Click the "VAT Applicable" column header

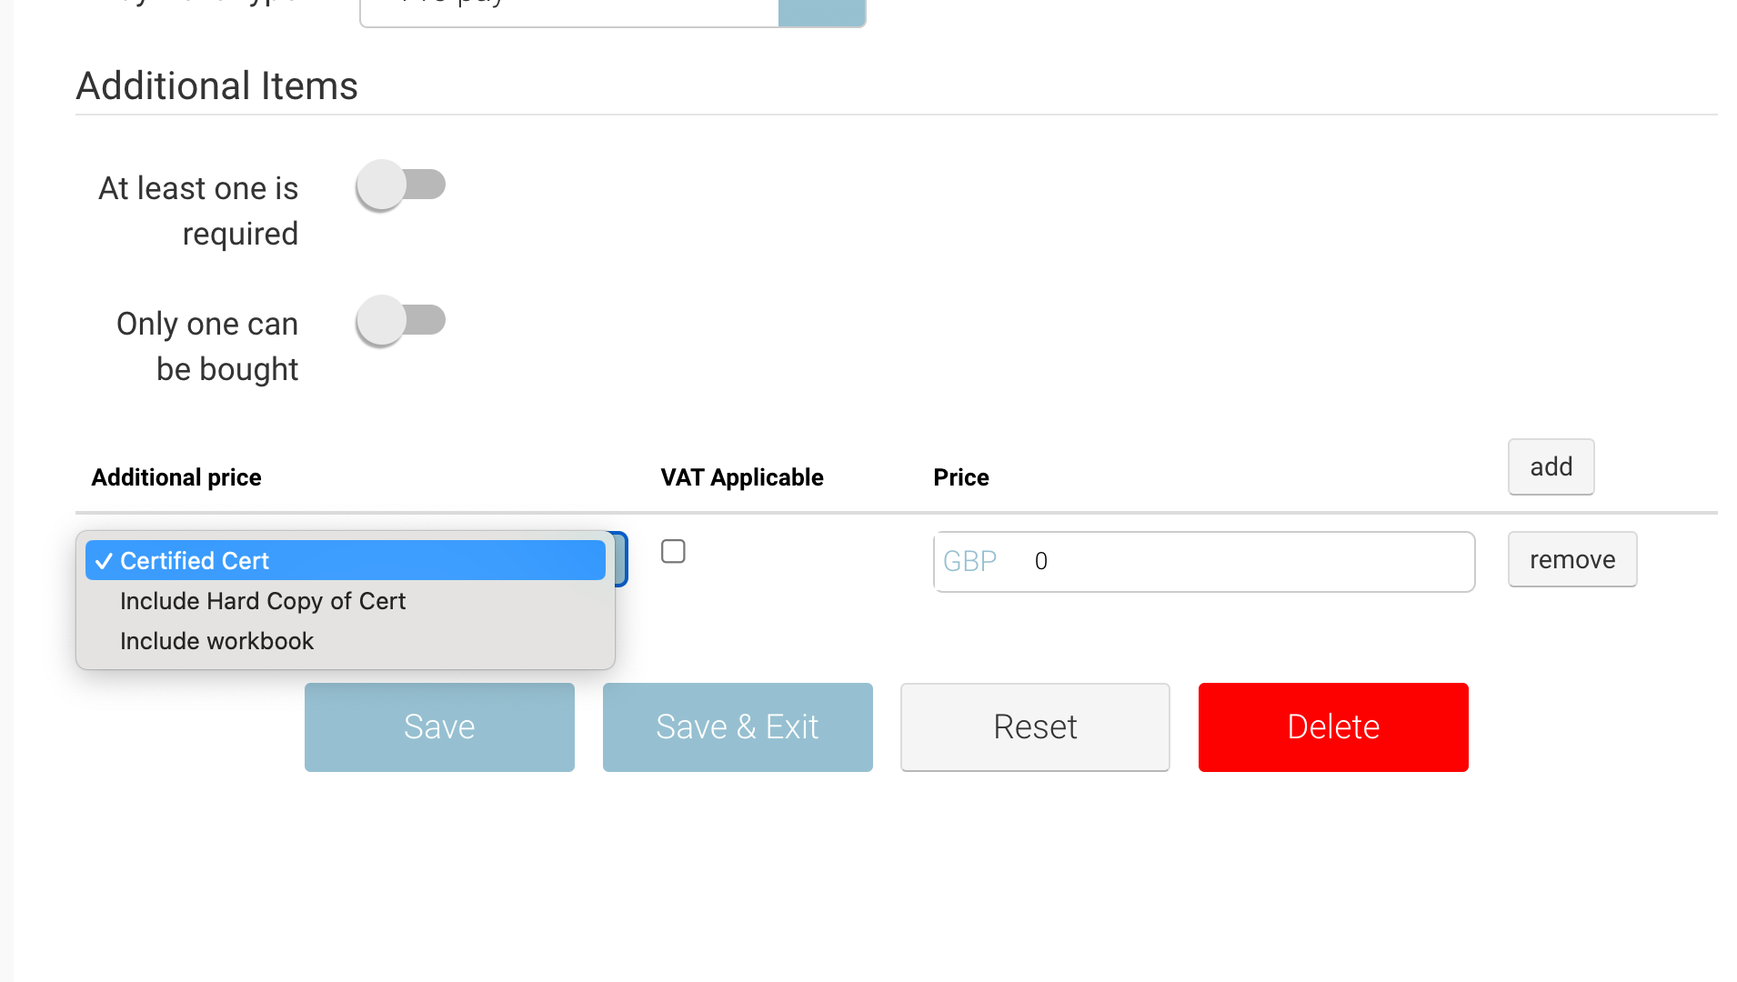pyautogui.click(x=741, y=477)
